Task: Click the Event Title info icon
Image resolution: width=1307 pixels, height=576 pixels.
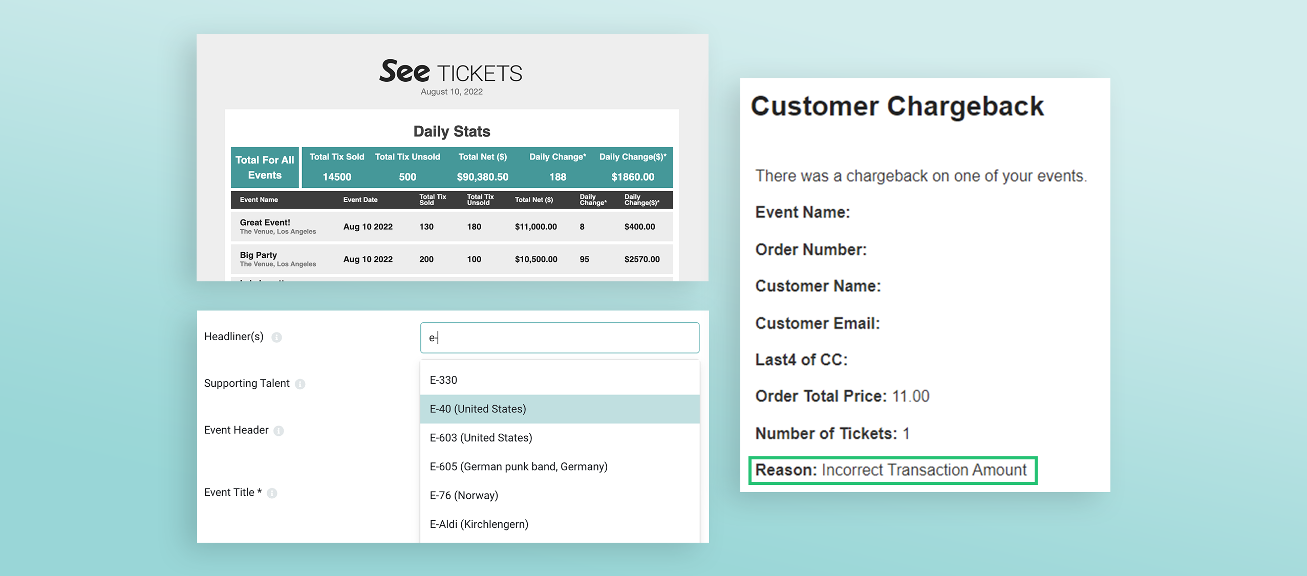Action: point(272,493)
